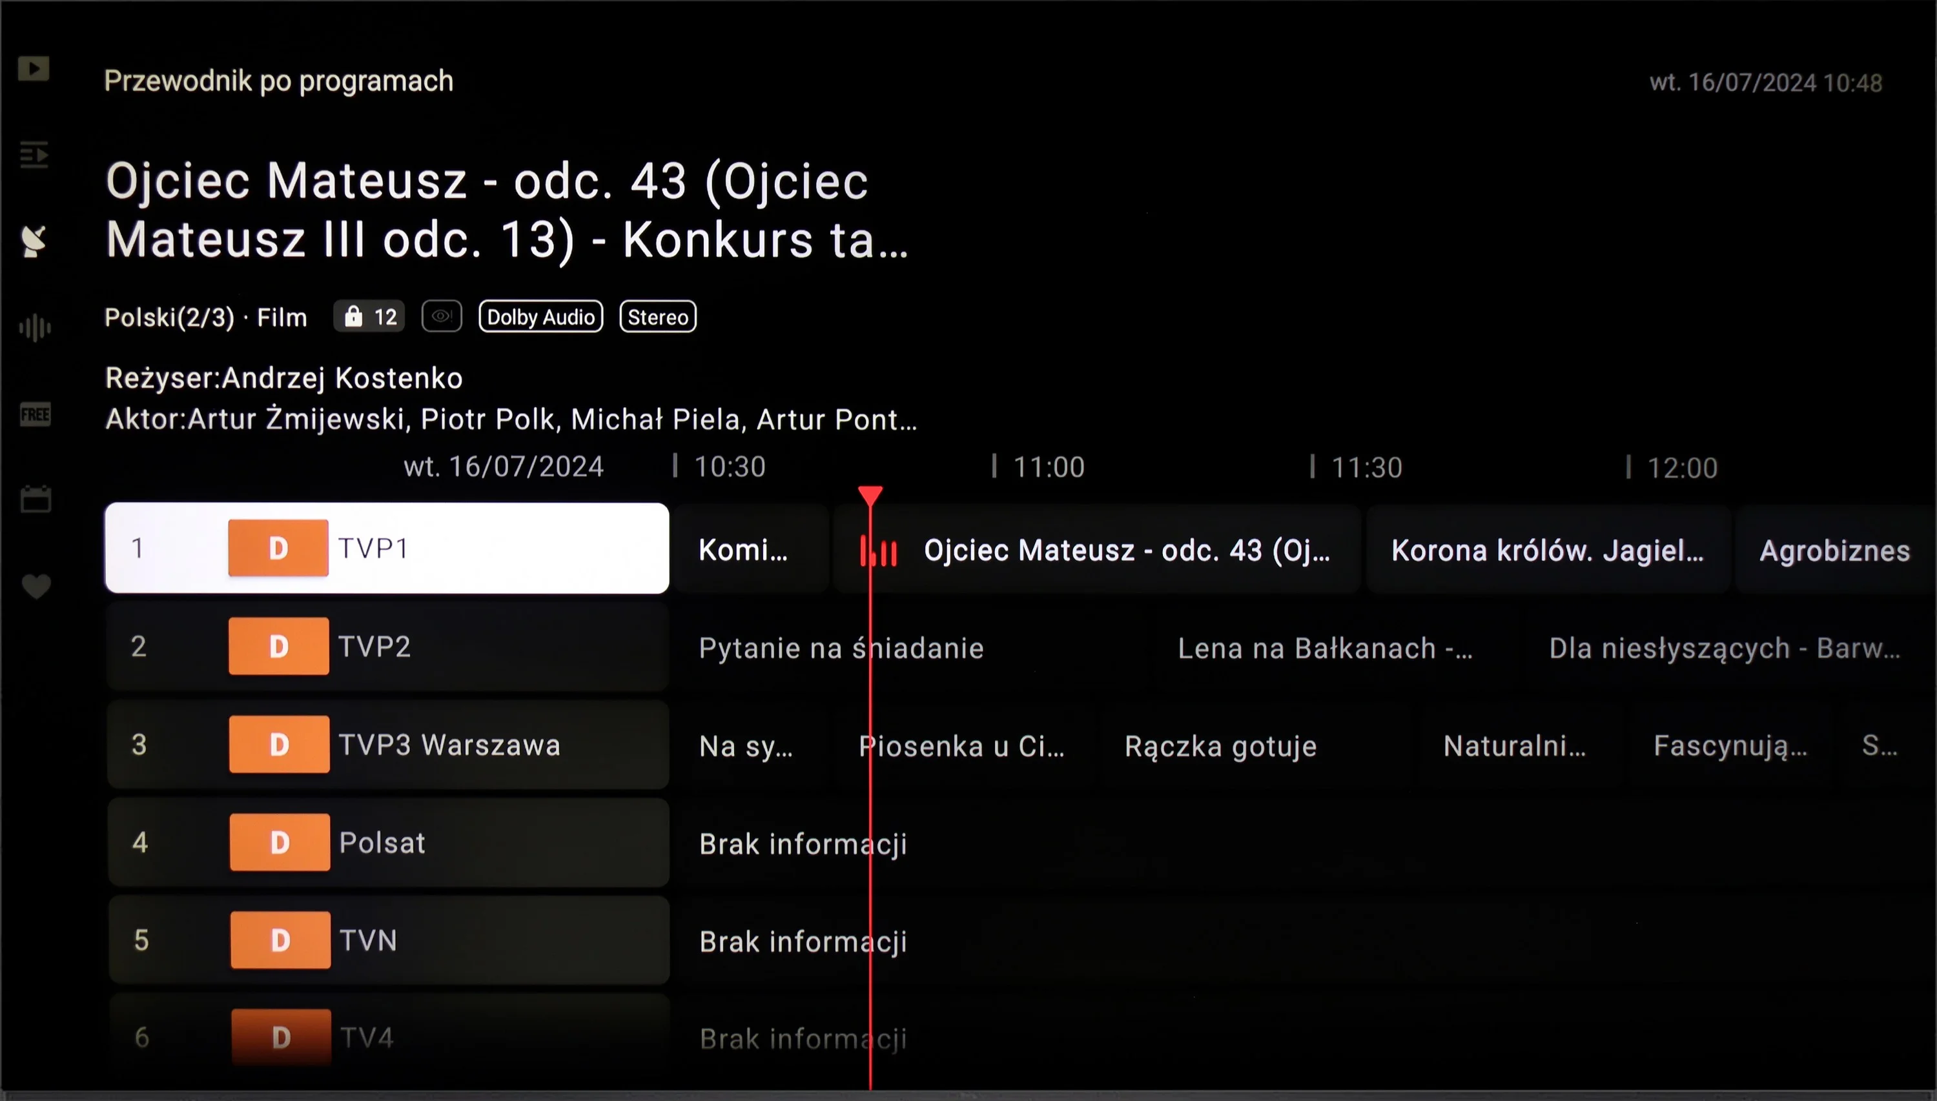
Task: Click the age rating 12 lock badge
Action: click(369, 317)
